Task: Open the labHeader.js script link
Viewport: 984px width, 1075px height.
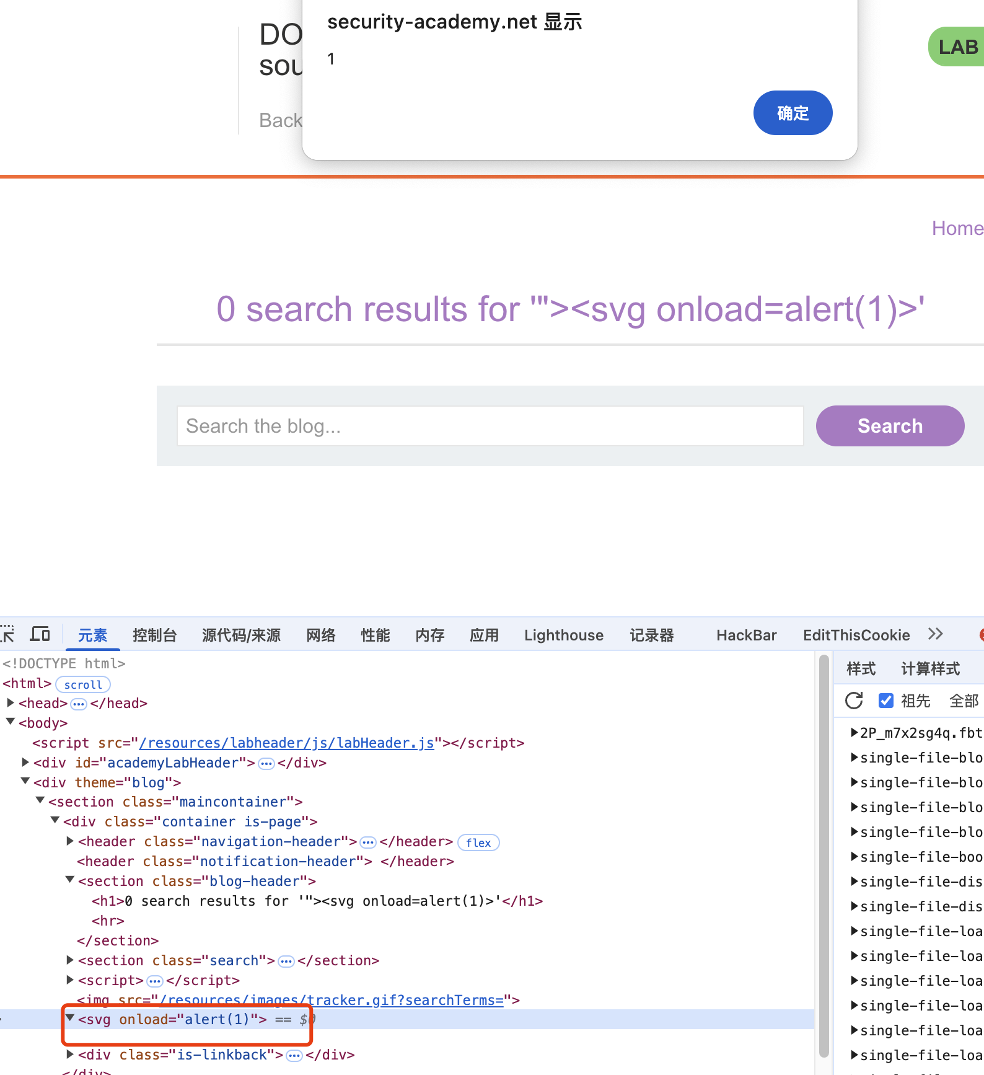Action: pyautogui.click(x=286, y=743)
